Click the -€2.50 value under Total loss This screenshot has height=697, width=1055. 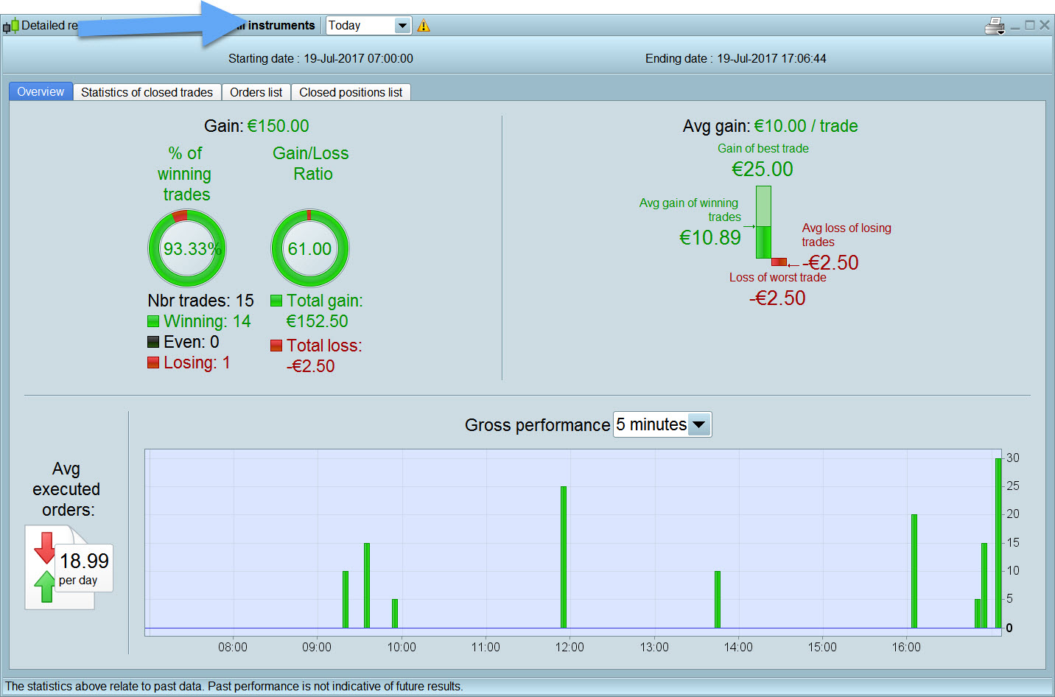pyautogui.click(x=310, y=366)
